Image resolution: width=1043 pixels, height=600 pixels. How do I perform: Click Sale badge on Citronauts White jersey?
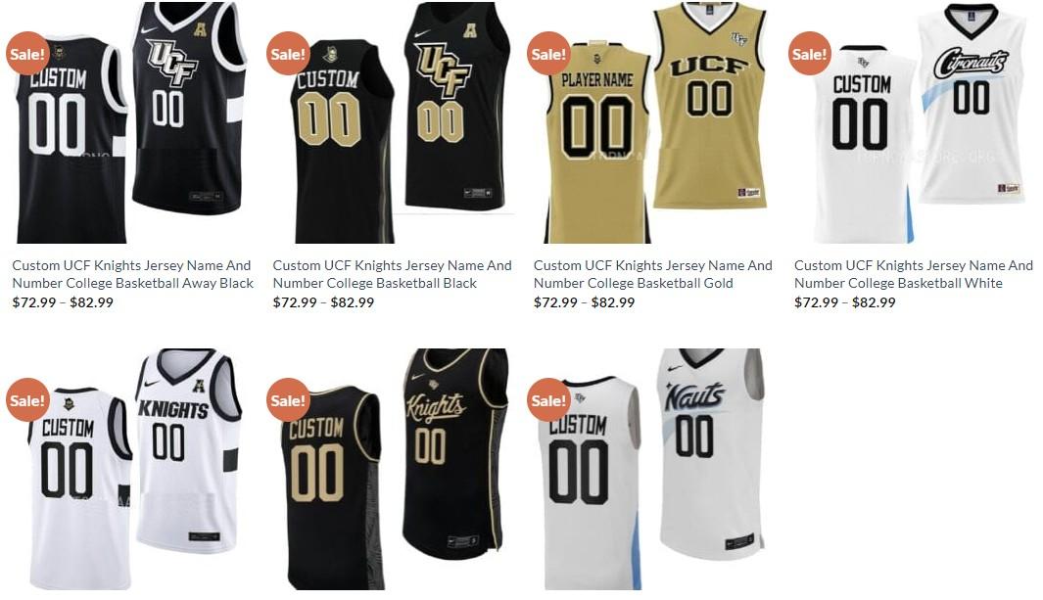click(810, 53)
